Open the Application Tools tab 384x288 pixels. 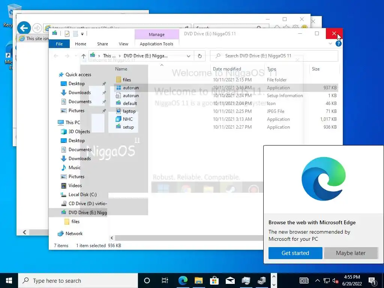tap(156, 44)
